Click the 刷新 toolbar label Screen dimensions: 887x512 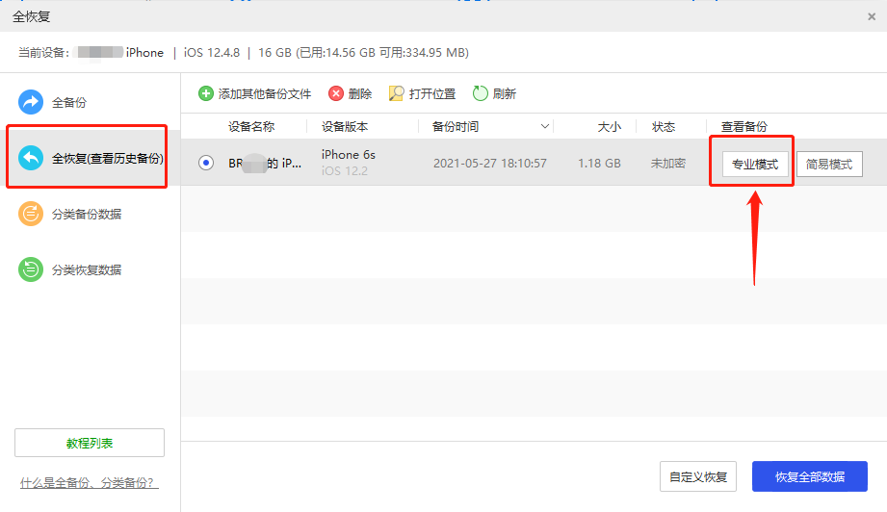pyautogui.click(x=504, y=93)
